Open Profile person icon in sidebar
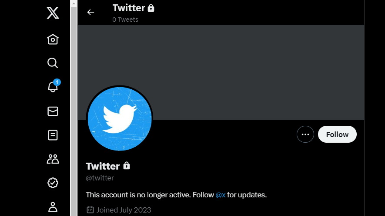Image resolution: width=385 pixels, height=216 pixels. click(53, 207)
